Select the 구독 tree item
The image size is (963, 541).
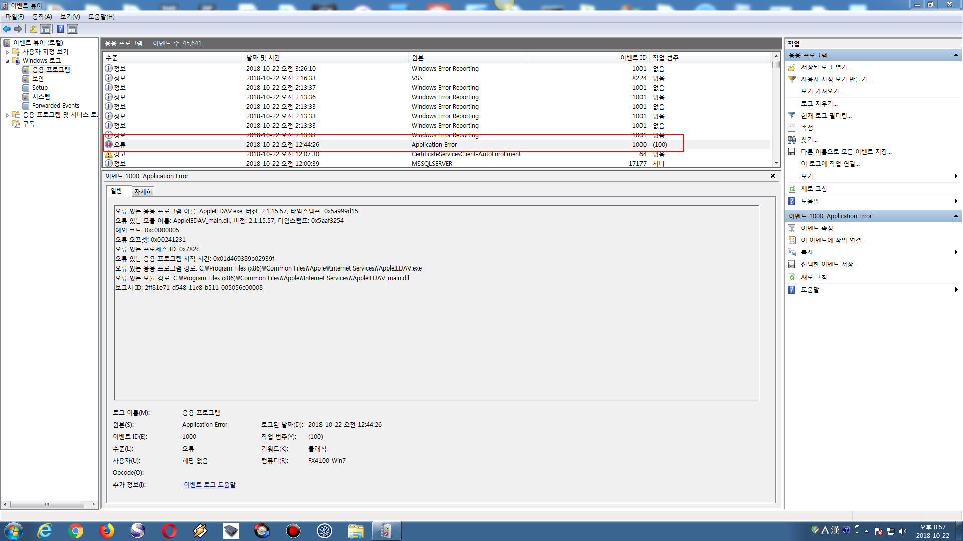click(x=28, y=124)
